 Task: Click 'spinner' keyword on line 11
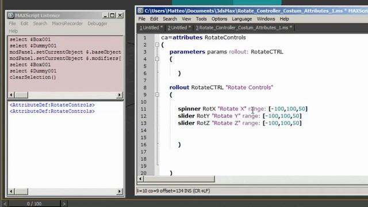coord(189,109)
